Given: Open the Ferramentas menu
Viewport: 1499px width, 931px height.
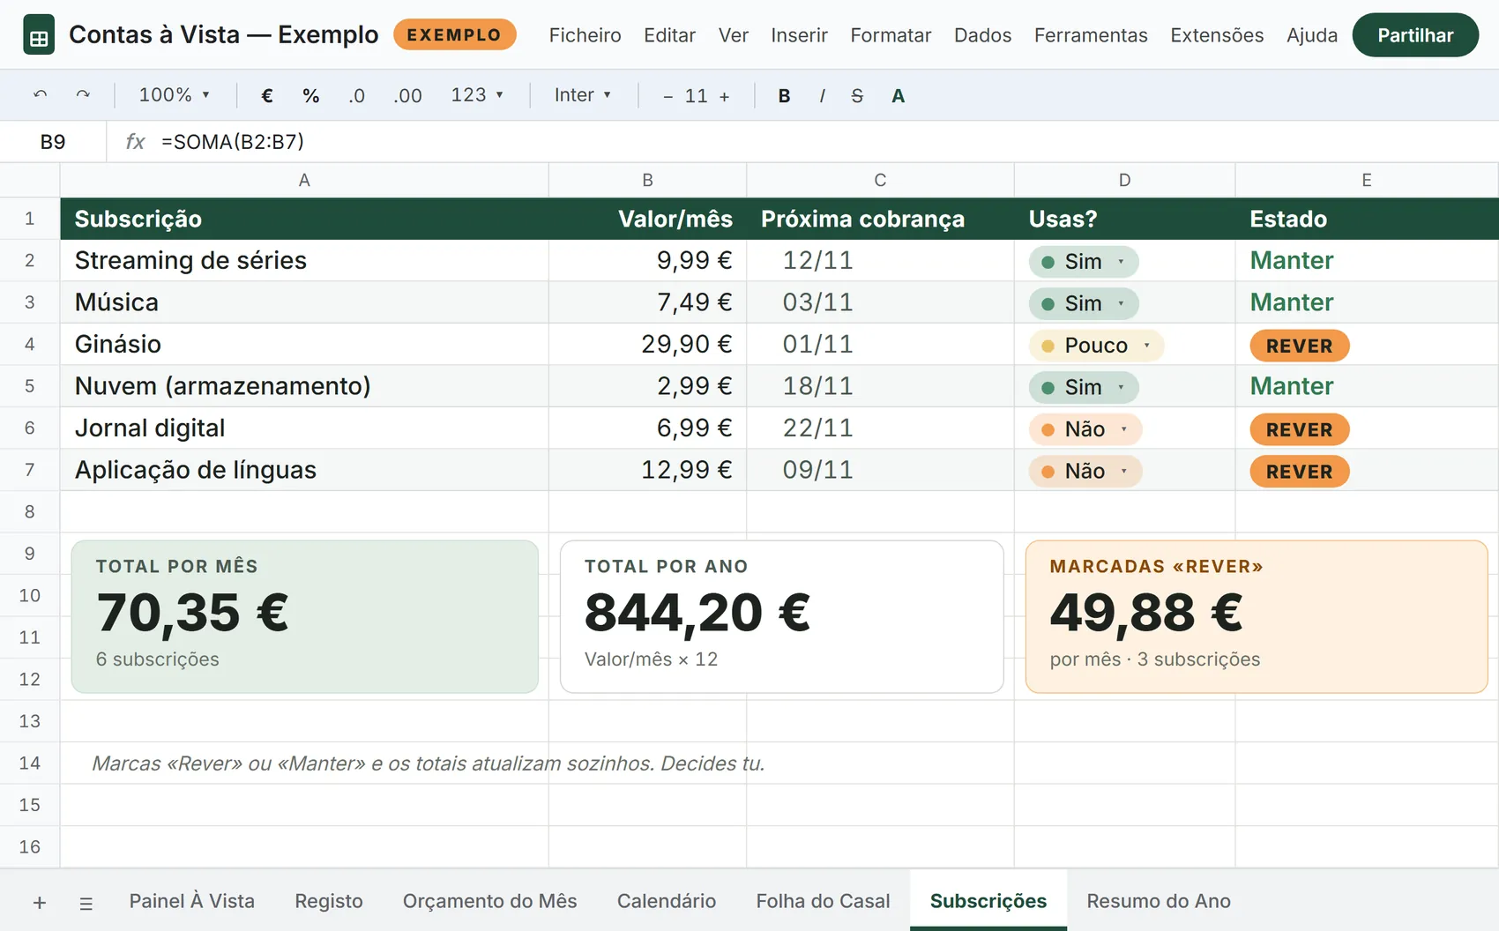Looking at the screenshot, I should (1091, 35).
